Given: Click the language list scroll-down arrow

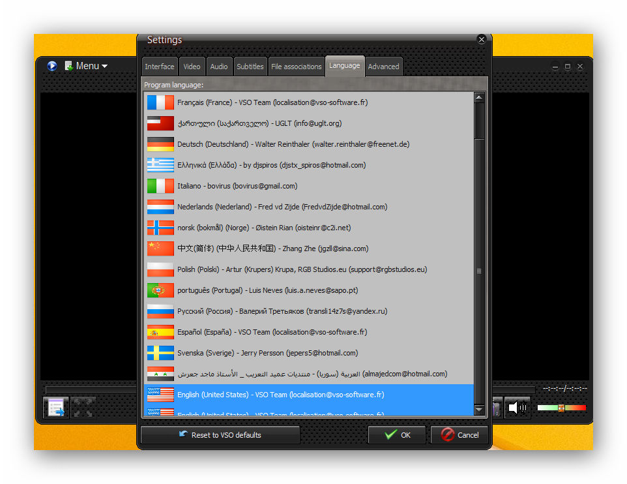Looking at the screenshot, I should click(x=479, y=410).
